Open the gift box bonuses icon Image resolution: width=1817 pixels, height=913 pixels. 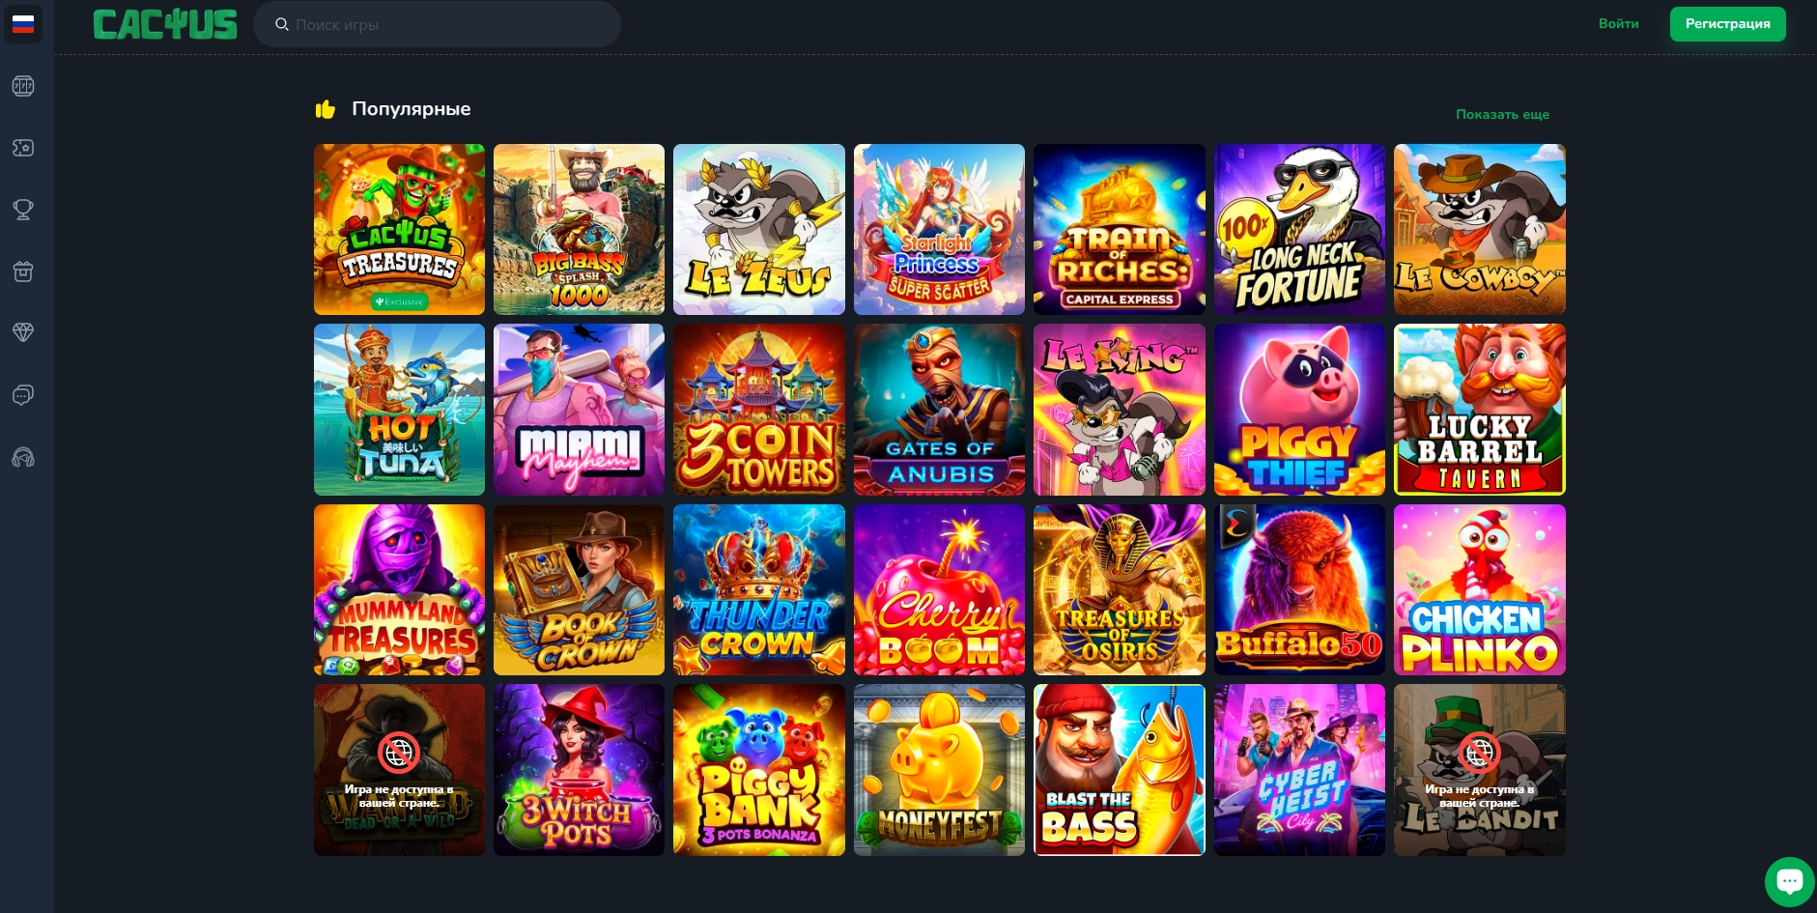[x=23, y=271]
